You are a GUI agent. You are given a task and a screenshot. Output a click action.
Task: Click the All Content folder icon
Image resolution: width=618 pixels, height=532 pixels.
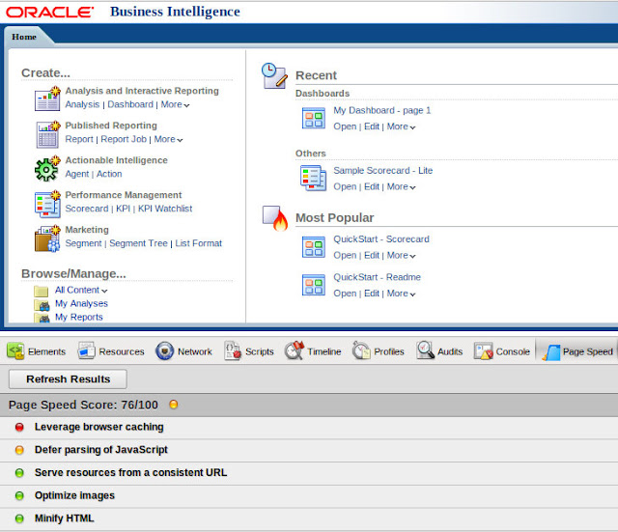tap(41, 292)
